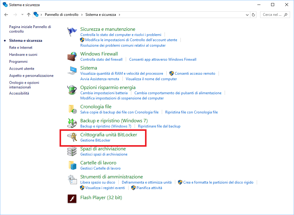Screen dimensions: 294x215
Task: Open recent locations dropdown near nav arrows
Action: (22, 15)
